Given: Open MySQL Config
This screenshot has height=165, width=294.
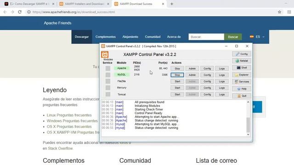Looking at the screenshot, I should point(207,75).
